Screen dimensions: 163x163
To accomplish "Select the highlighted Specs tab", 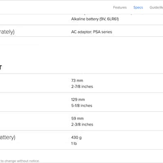I will point(138,7).
